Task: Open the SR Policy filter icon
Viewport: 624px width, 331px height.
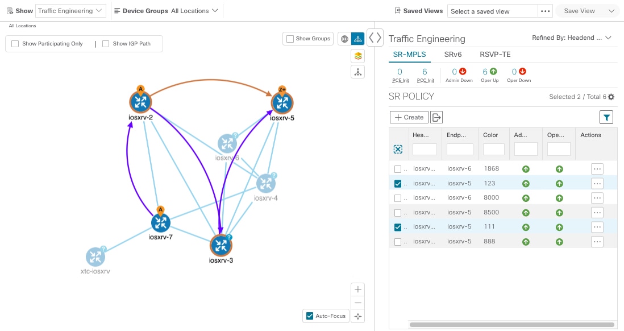Action: tap(606, 117)
